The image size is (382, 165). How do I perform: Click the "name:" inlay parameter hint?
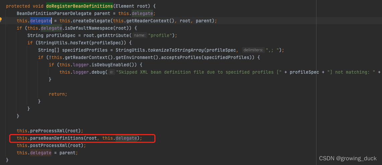coord(140,35)
